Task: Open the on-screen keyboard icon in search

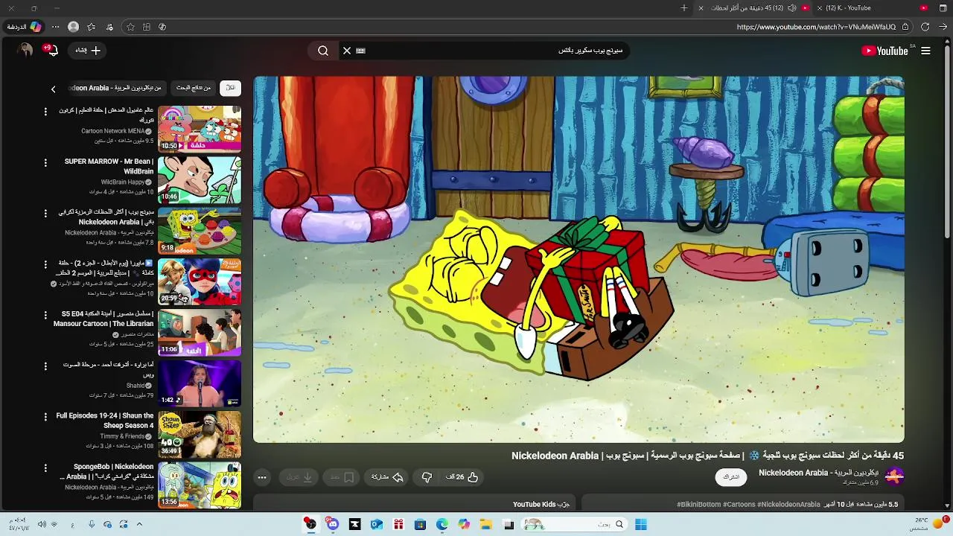Action: point(361,51)
